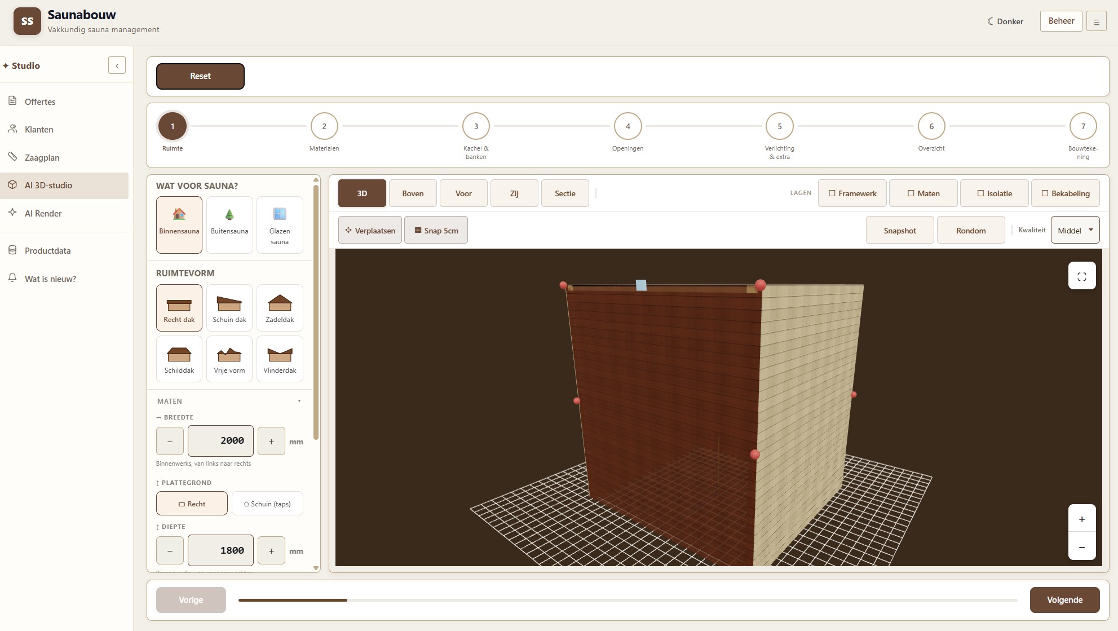Toggle the Verplaatsen move tool
This screenshot has height=631, width=1118.
click(x=370, y=230)
